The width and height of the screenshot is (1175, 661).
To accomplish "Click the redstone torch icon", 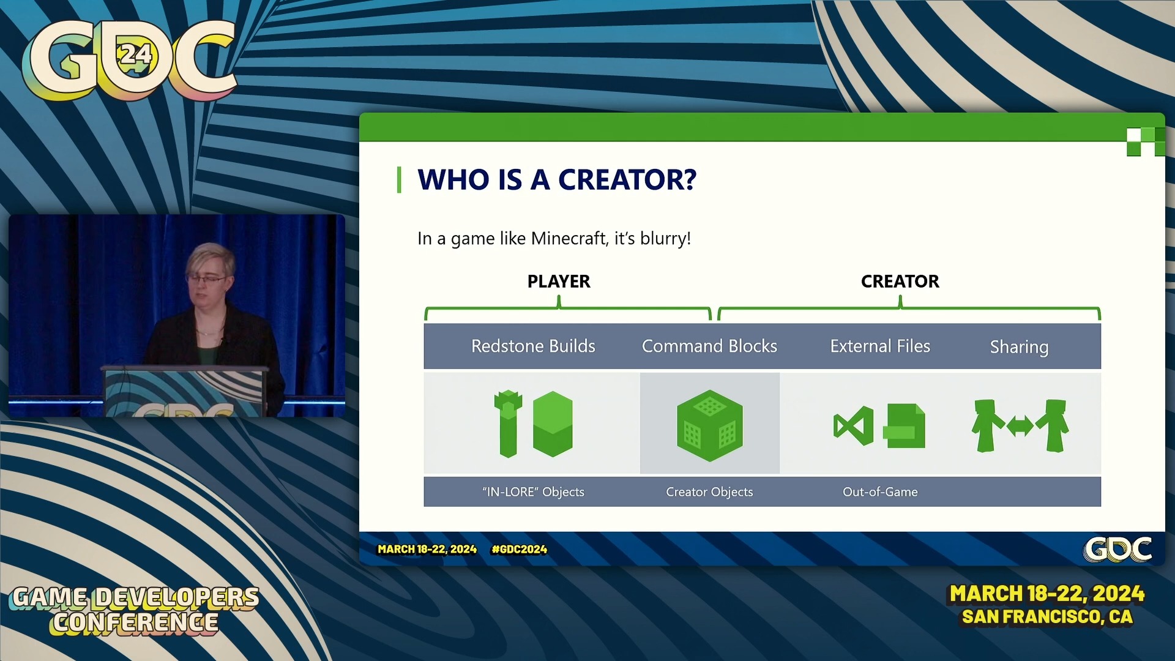I will tap(508, 424).
